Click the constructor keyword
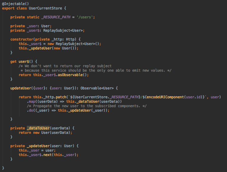 point(22,39)
